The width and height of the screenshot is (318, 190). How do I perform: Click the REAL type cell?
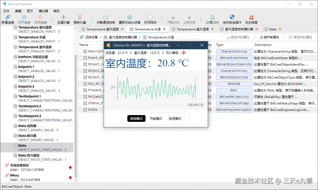(234, 90)
